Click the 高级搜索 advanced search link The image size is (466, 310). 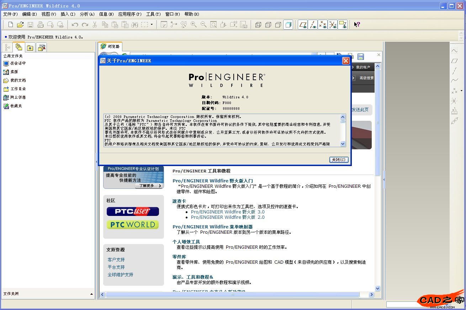click(366, 78)
